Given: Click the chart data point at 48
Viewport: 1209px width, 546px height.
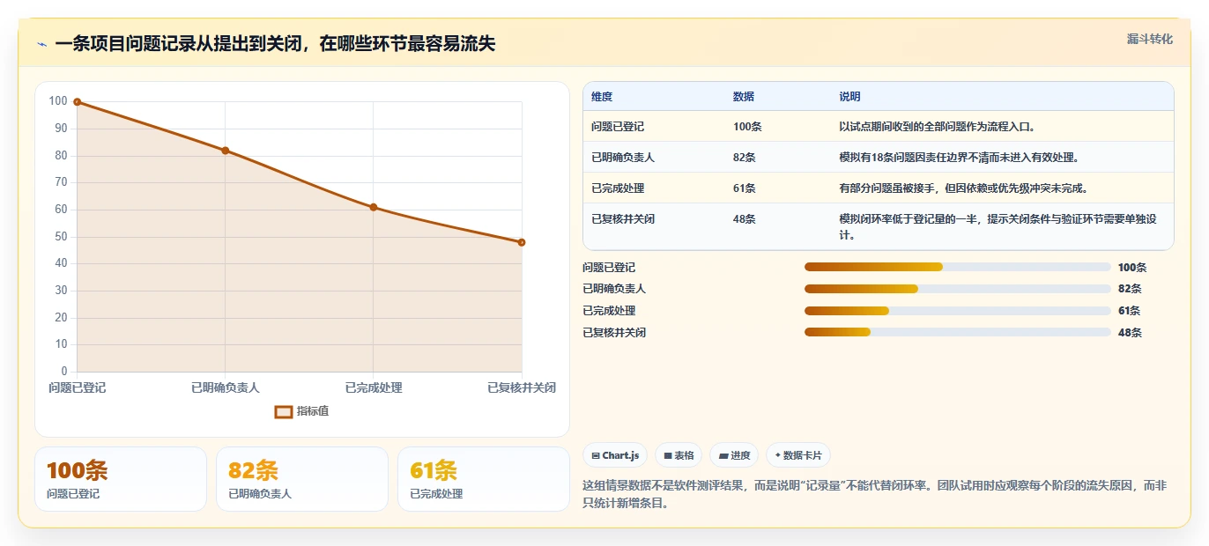Looking at the screenshot, I should [x=522, y=242].
